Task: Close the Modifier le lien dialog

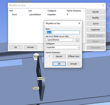Action: pos(79,23)
